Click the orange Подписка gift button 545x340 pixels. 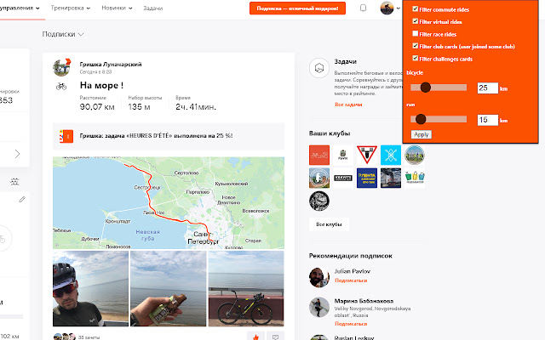297,8
